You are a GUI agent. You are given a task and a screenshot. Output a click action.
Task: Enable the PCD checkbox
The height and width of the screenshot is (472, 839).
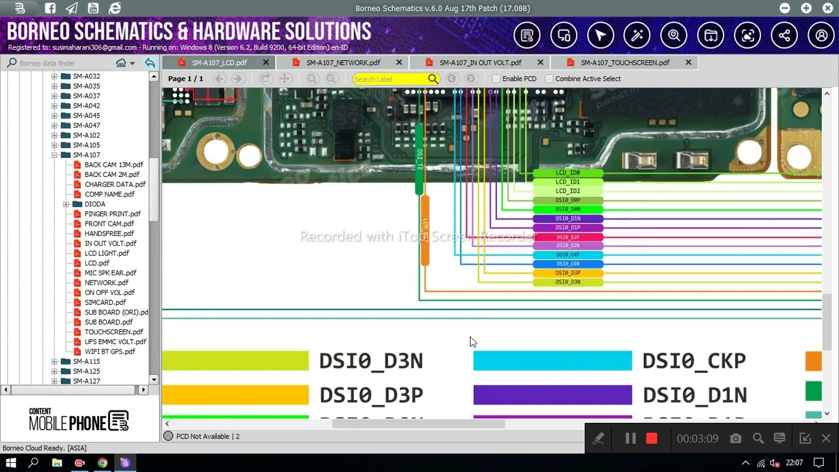[496, 79]
